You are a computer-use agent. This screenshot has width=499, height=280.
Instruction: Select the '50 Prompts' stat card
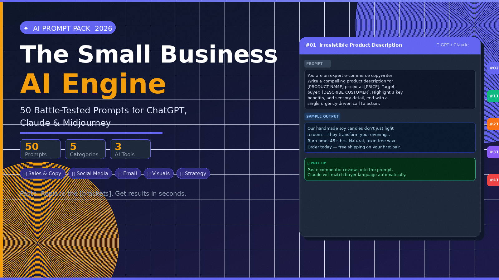click(x=40, y=149)
